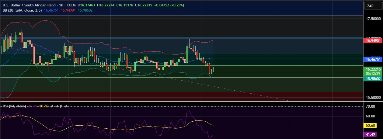This screenshot has height=139, width=383.
Task: Click the U.S. Dollar / South African Rand symbol title
Action: [x=29, y=5]
